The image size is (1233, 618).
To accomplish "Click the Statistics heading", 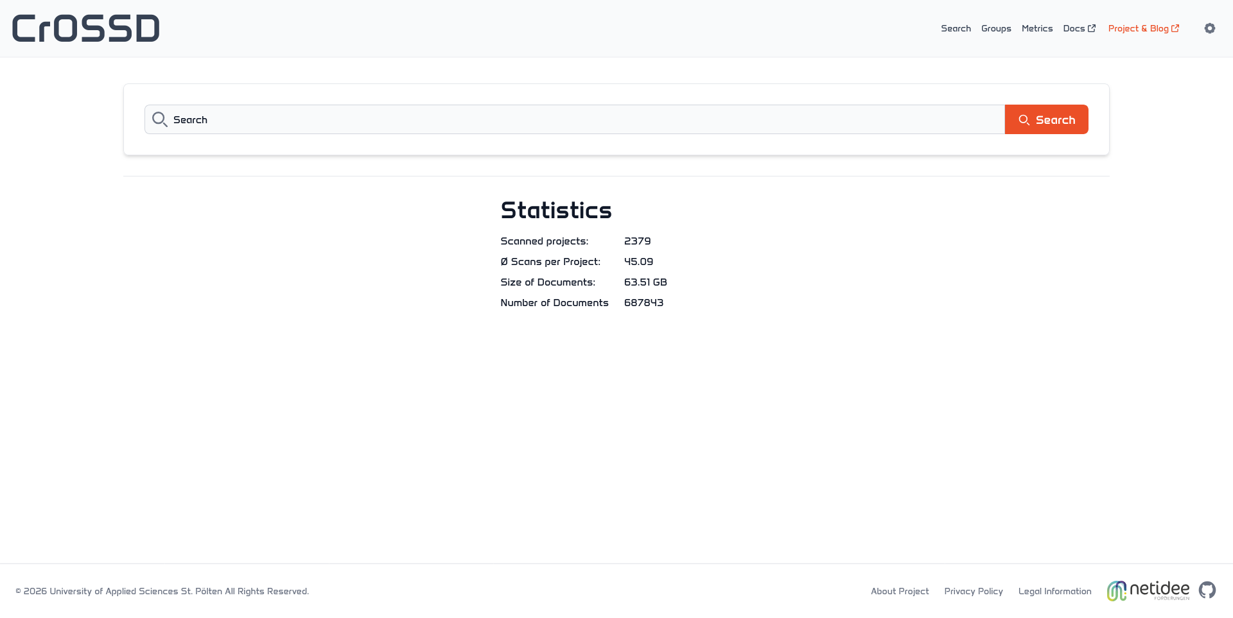I will point(555,210).
